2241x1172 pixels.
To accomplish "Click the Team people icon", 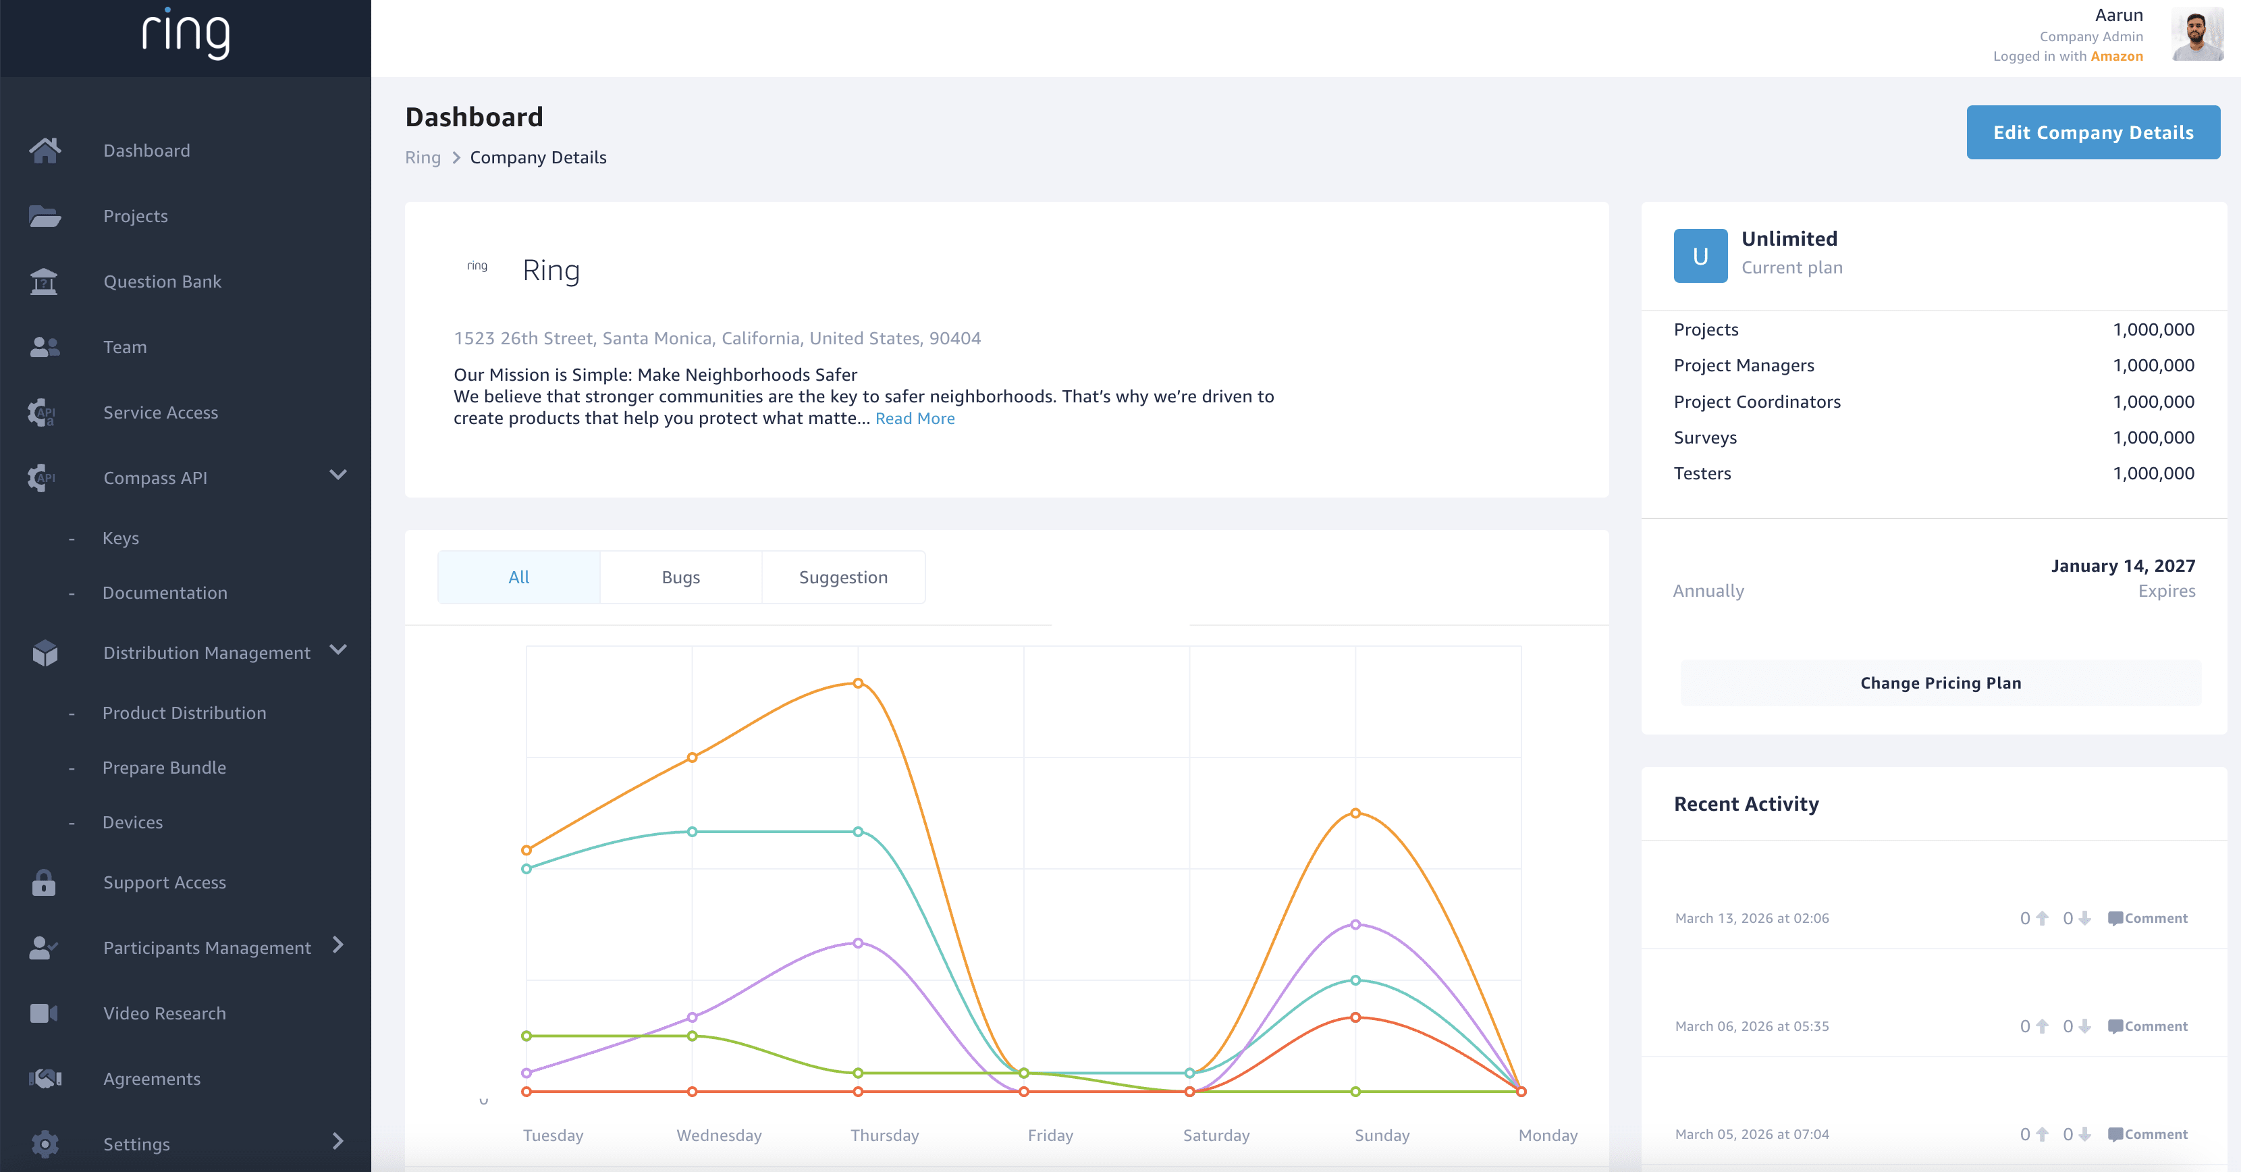I will coord(45,347).
